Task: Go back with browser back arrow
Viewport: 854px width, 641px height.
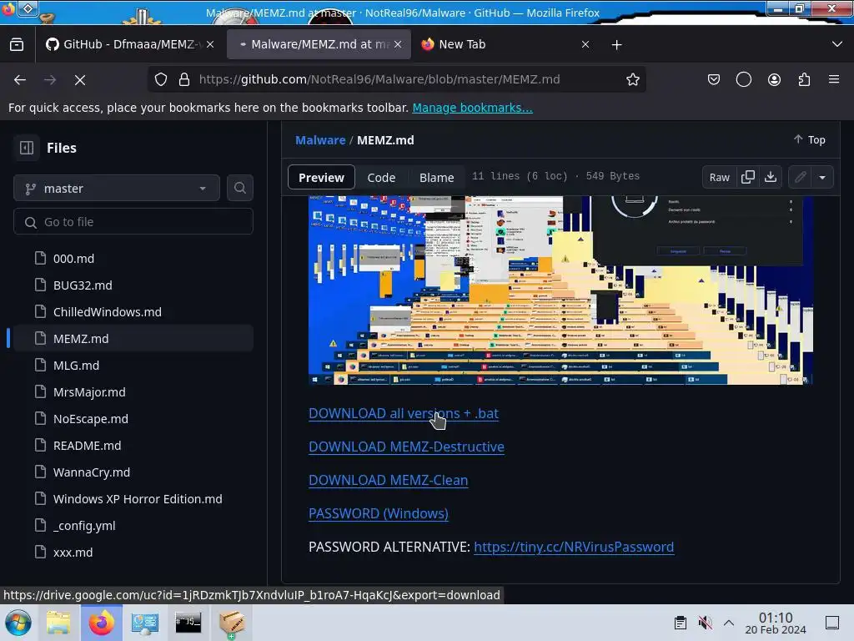Action: (x=20, y=79)
